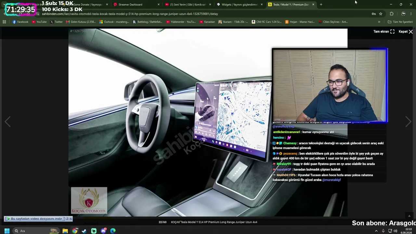The width and height of the screenshot is (416, 234).
Task: Open the Chrome apps grid shortcut
Action: pos(4,22)
